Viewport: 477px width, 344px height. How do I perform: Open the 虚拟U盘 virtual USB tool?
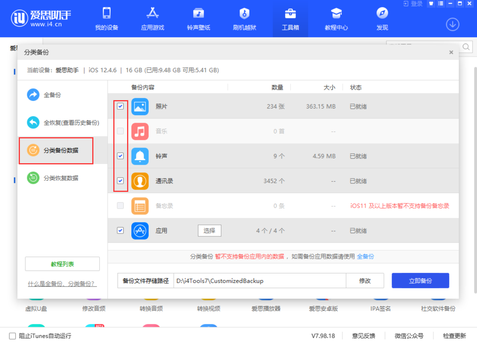[36, 308]
